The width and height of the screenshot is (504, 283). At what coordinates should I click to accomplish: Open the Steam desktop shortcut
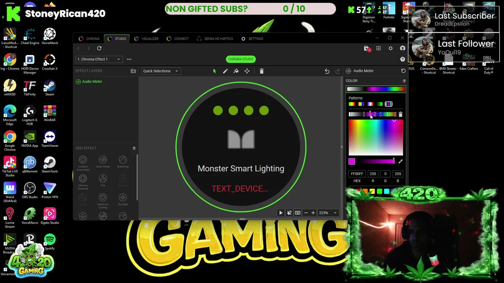(50, 87)
